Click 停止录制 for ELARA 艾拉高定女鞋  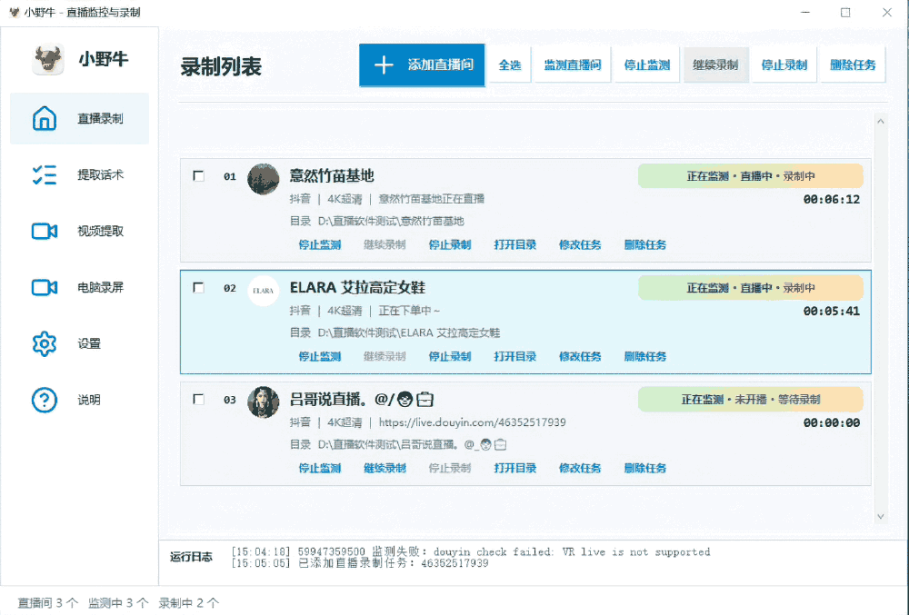[450, 357]
